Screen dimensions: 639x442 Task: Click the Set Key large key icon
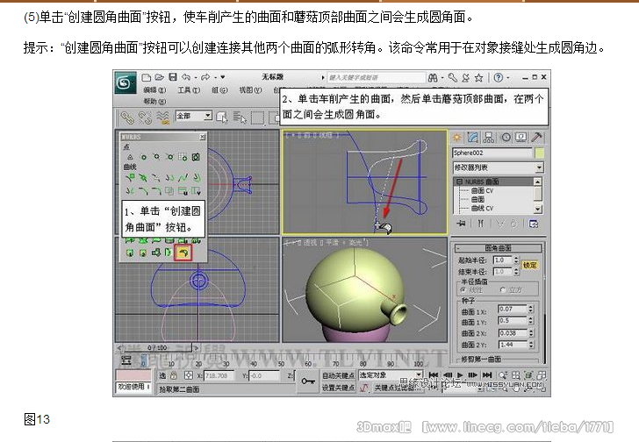[x=308, y=381]
